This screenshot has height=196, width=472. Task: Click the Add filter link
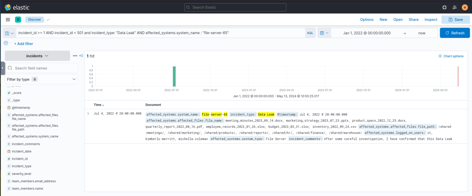click(x=24, y=43)
